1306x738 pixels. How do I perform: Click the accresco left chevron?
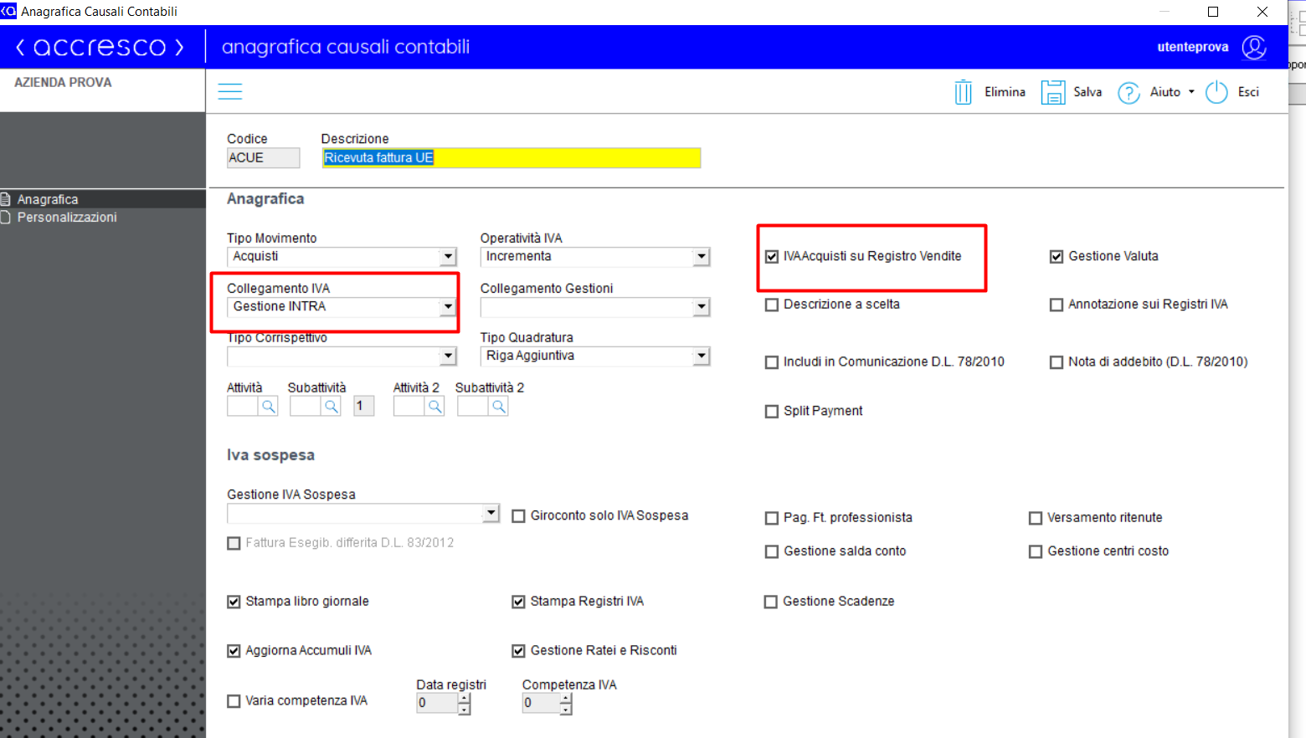click(x=20, y=48)
